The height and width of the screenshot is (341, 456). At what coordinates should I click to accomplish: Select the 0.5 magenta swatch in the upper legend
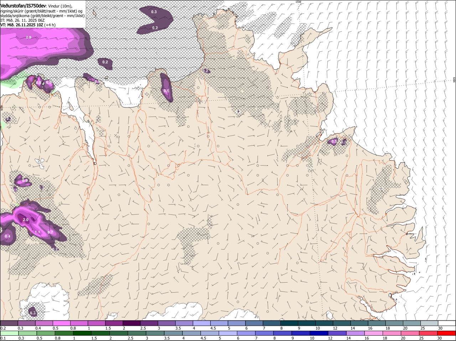61,323
